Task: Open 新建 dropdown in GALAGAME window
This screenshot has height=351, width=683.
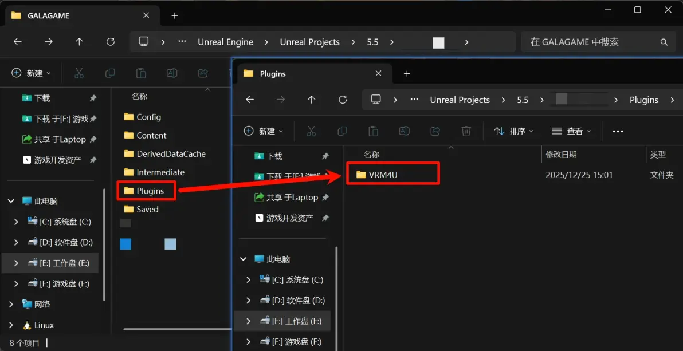Action: click(32, 73)
